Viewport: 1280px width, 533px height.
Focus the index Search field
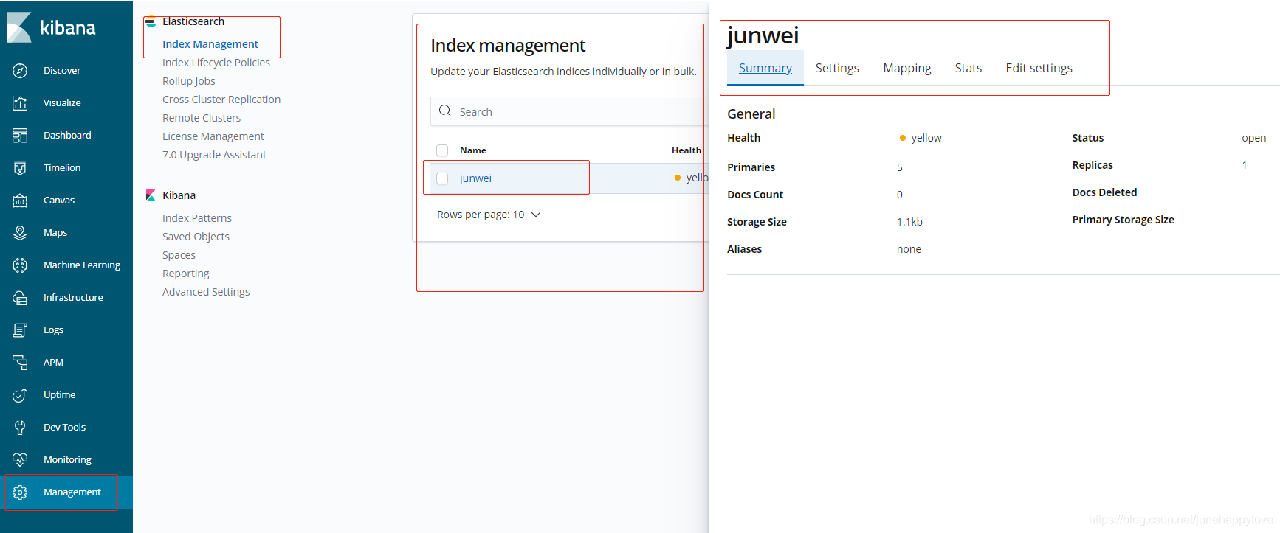click(569, 111)
